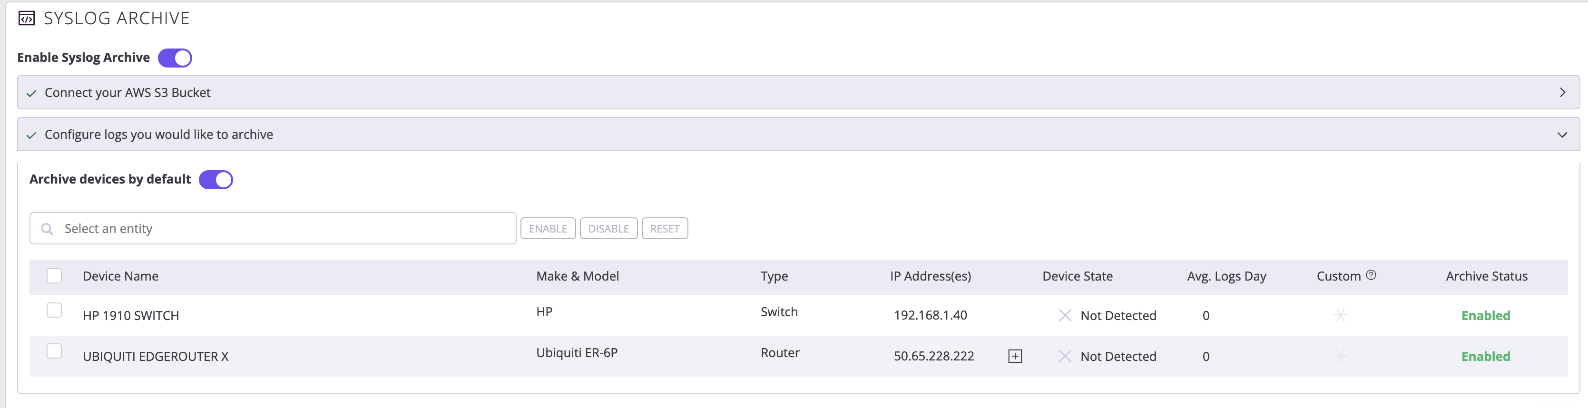
Task: Click Not Detected X icon for Ubiquiti router
Action: click(1065, 356)
